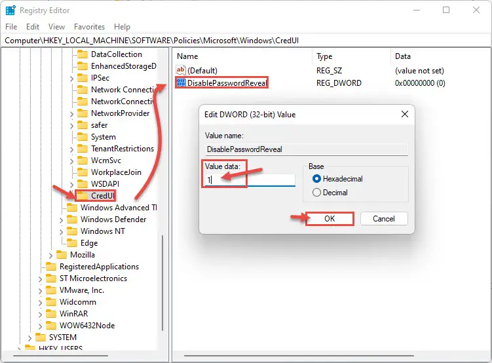Click the REG_SZ type cell
Viewport: 492px width, 363px height.
click(329, 71)
